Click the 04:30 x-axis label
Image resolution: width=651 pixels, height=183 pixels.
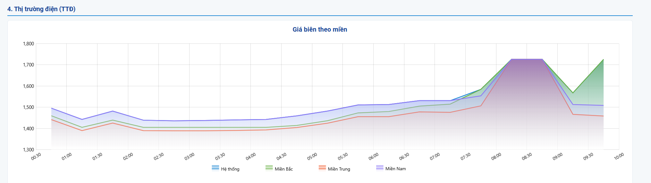point(281,156)
